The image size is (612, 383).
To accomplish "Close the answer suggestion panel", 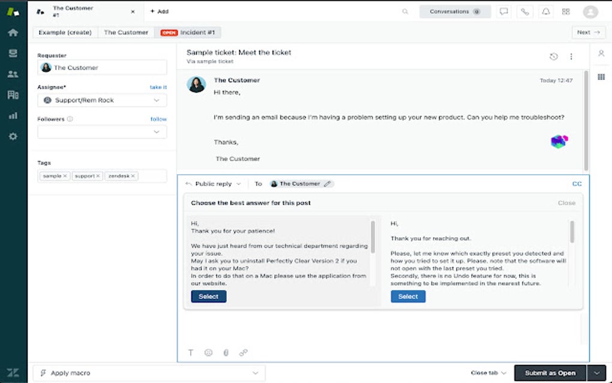I will [567, 203].
